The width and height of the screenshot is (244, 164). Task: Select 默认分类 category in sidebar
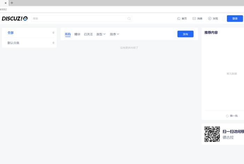[x=30, y=43]
